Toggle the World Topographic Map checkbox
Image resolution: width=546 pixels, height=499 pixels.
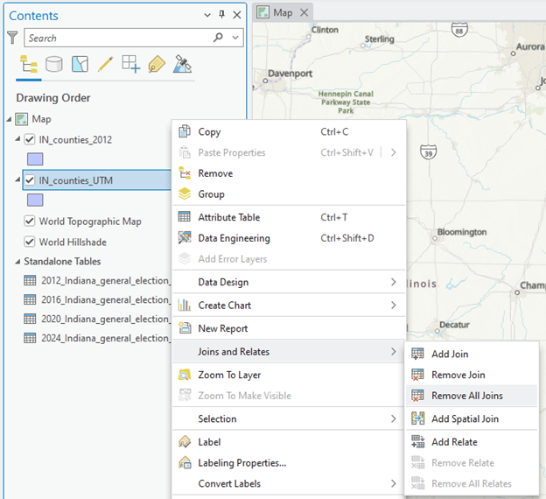point(31,221)
